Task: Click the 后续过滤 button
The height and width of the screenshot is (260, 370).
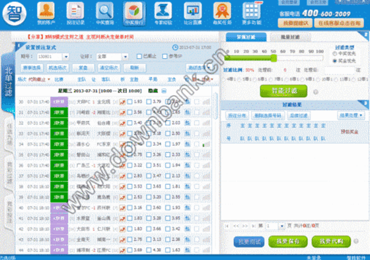Action: click(x=299, y=115)
